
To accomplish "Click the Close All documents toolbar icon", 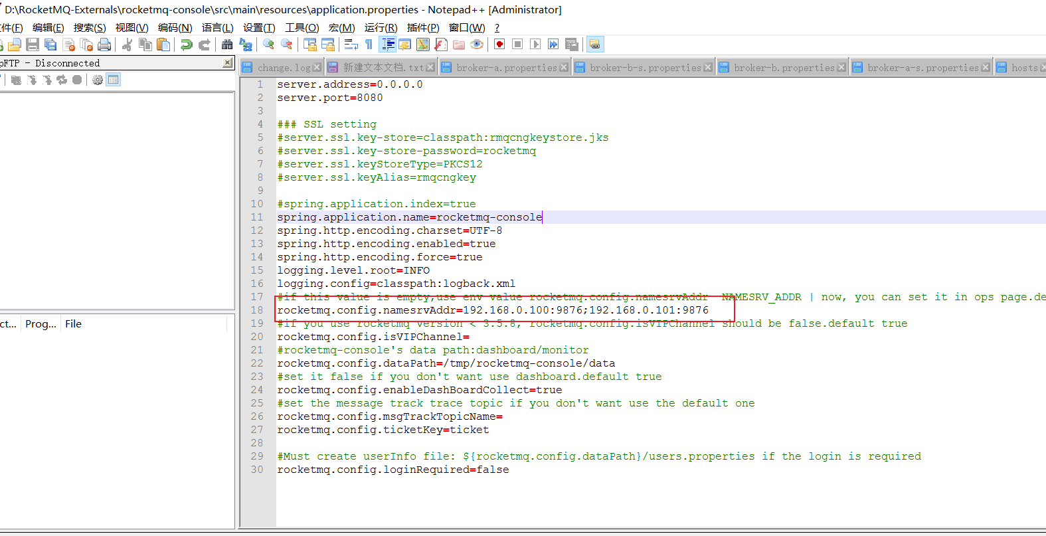I will pos(86,45).
